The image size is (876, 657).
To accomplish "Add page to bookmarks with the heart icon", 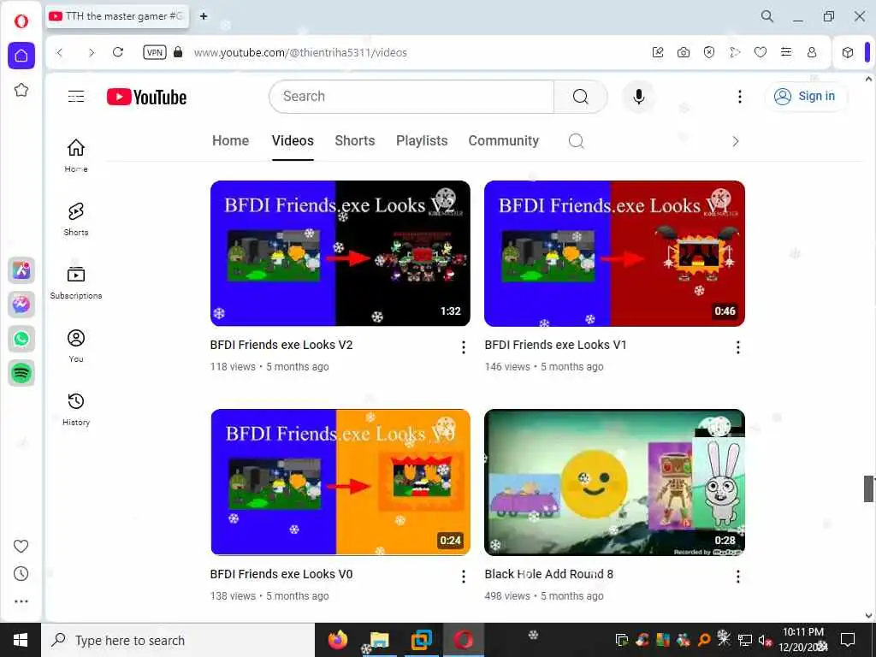I will click(761, 52).
